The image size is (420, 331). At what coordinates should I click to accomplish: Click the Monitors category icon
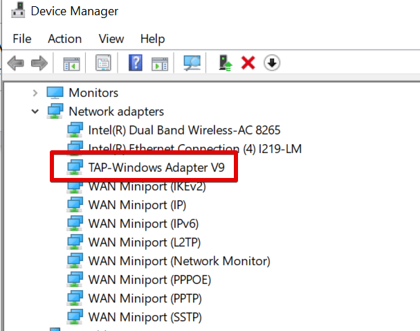(55, 93)
